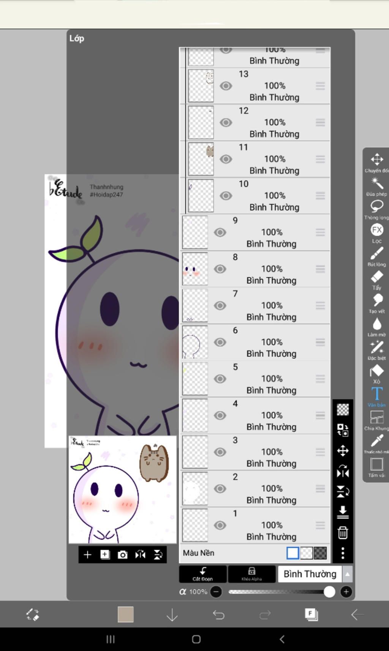Click the Khóa Alpha lock button
The width and height of the screenshot is (389, 651).
click(x=251, y=574)
